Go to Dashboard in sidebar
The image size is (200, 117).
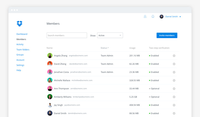tap(22, 34)
